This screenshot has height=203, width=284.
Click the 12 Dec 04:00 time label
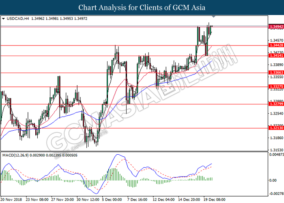164,200
